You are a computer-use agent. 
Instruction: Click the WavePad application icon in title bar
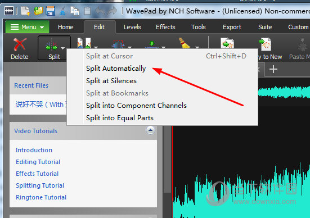[9, 11]
